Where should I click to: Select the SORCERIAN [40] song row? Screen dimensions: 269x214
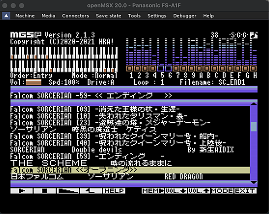(130, 143)
